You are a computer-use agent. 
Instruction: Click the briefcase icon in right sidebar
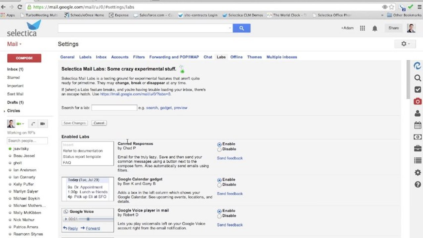coord(418,148)
